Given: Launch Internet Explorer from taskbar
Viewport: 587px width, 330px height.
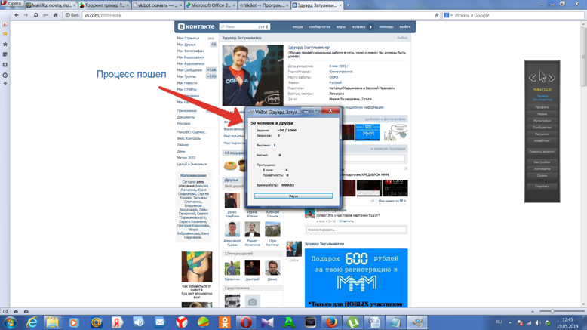Looking at the screenshot, I should tap(32, 322).
